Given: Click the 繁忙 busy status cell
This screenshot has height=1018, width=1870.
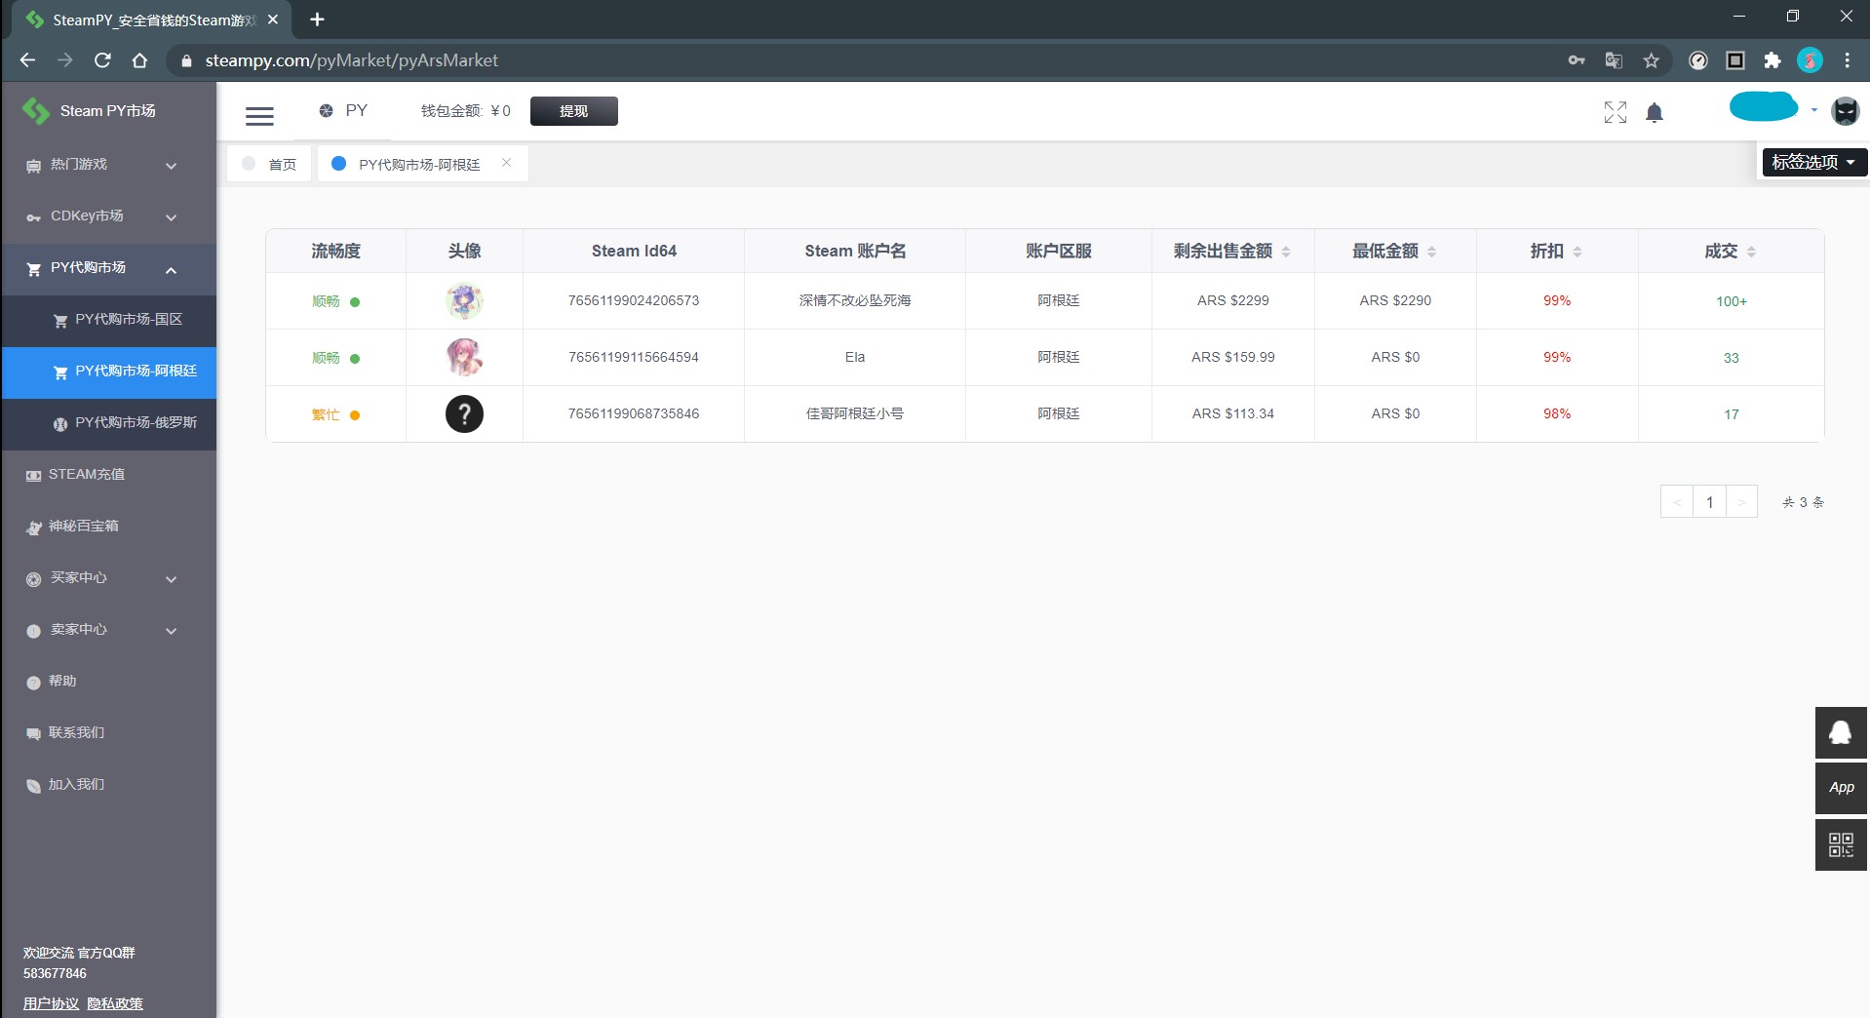Looking at the screenshot, I should click(x=335, y=414).
